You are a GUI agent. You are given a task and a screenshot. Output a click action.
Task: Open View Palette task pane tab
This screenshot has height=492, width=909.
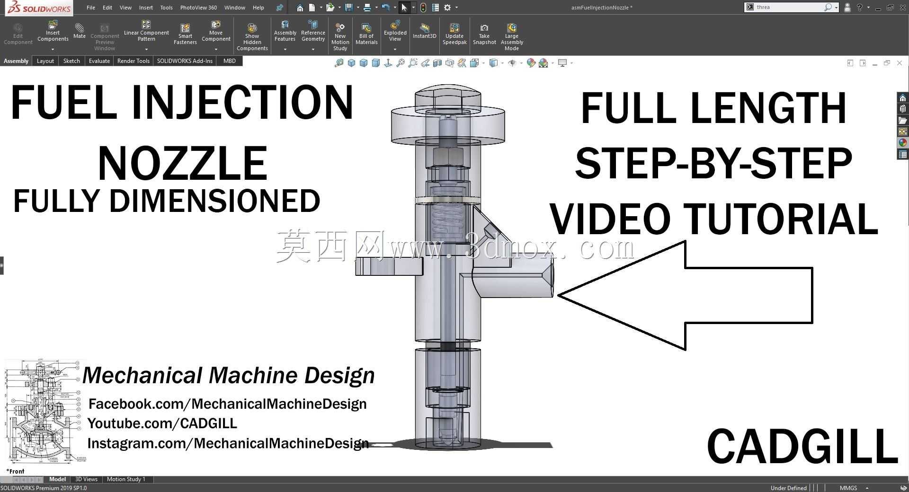pos(902,132)
